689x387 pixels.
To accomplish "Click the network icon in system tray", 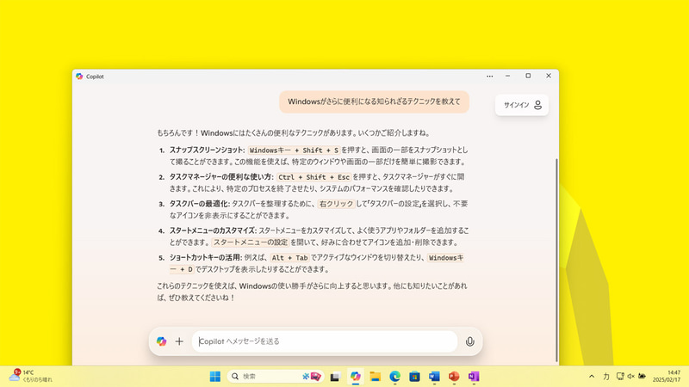I will (620, 376).
